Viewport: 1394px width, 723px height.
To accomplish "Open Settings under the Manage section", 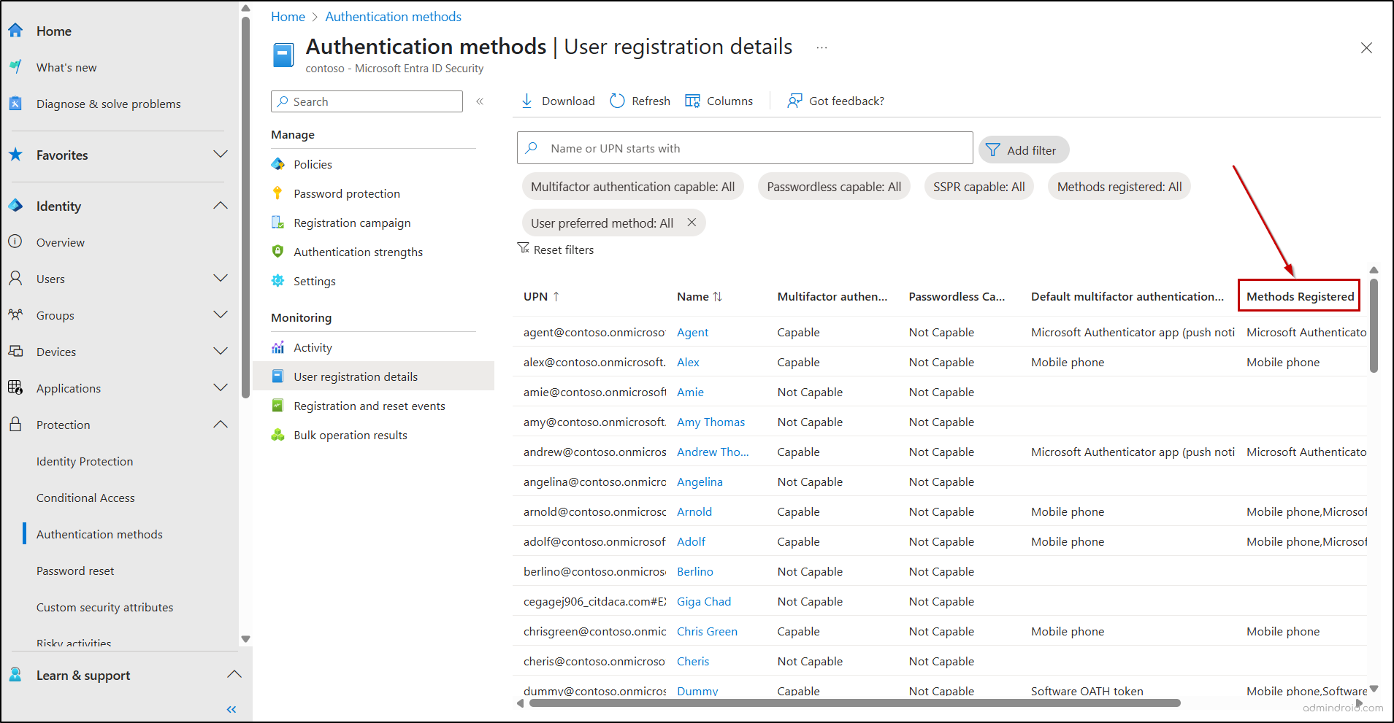I will 315,281.
